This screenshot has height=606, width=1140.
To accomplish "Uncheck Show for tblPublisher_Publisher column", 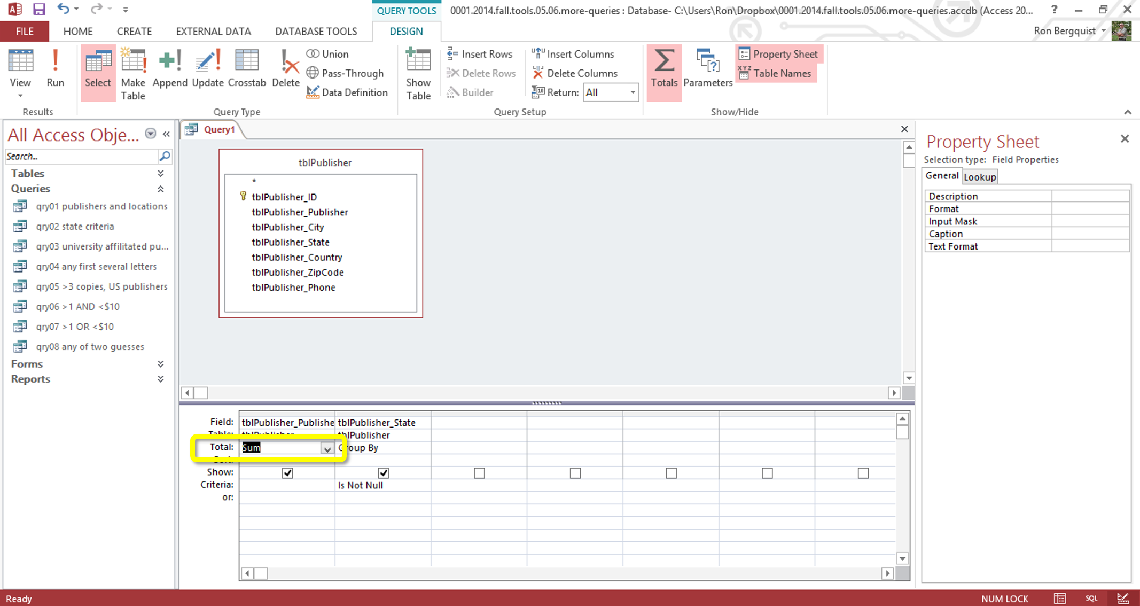I will click(x=287, y=473).
